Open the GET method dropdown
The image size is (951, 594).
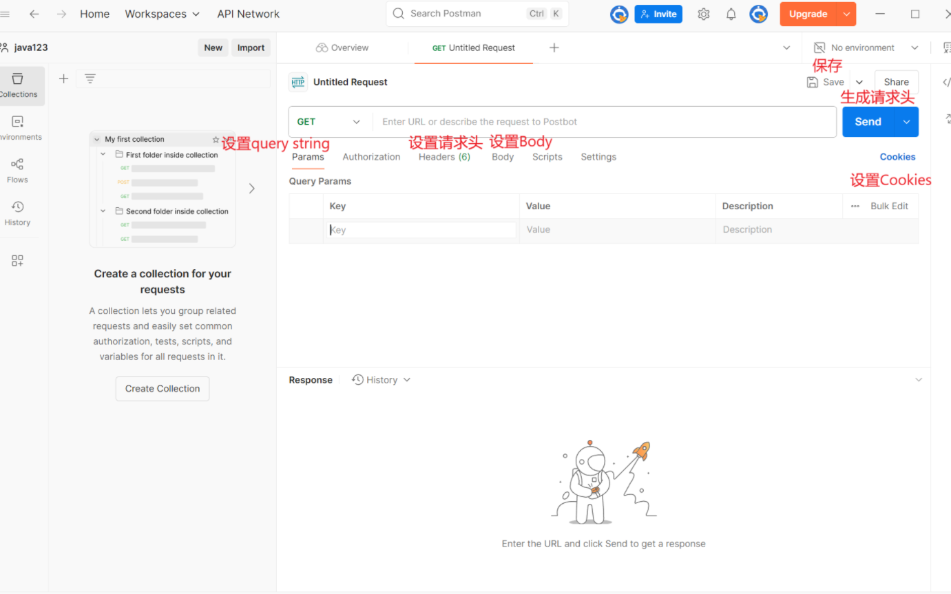point(329,122)
